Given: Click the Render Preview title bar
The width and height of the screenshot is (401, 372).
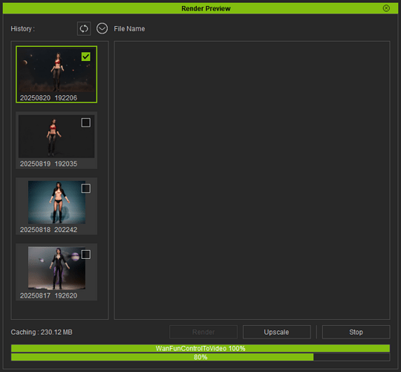Looking at the screenshot, I should click(x=200, y=8).
